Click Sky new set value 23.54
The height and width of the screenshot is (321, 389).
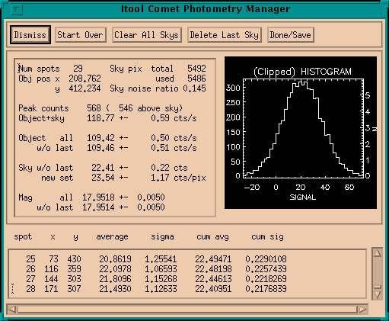[103, 178]
